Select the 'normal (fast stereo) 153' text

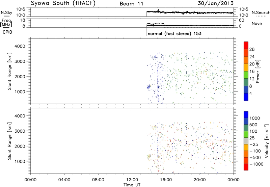pyautogui.click(x=174, y=33)
